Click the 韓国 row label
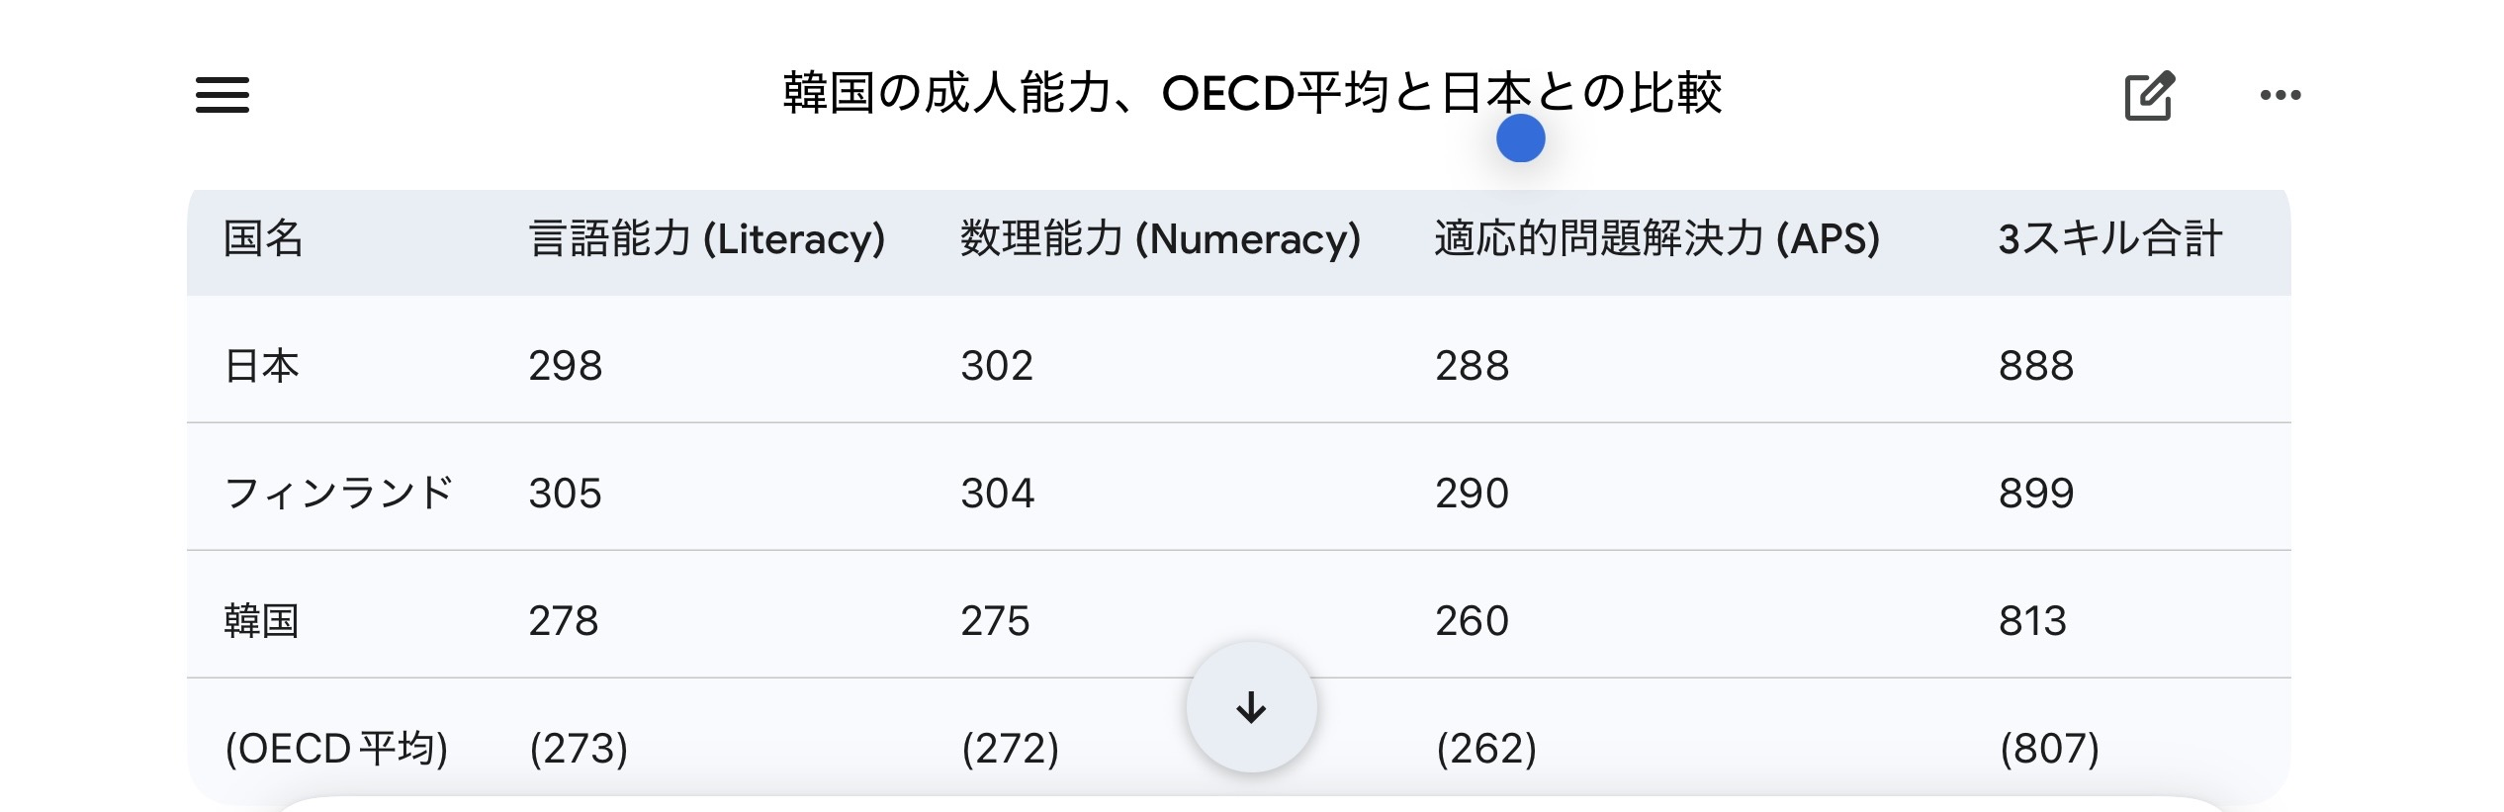This screenshot has width=2504, height=812. pyautogui.click(x=262, y=620)
